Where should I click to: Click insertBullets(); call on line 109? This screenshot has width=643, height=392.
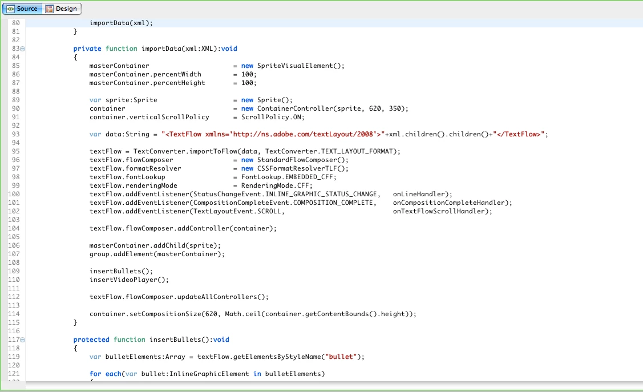[x=121, y=272]
